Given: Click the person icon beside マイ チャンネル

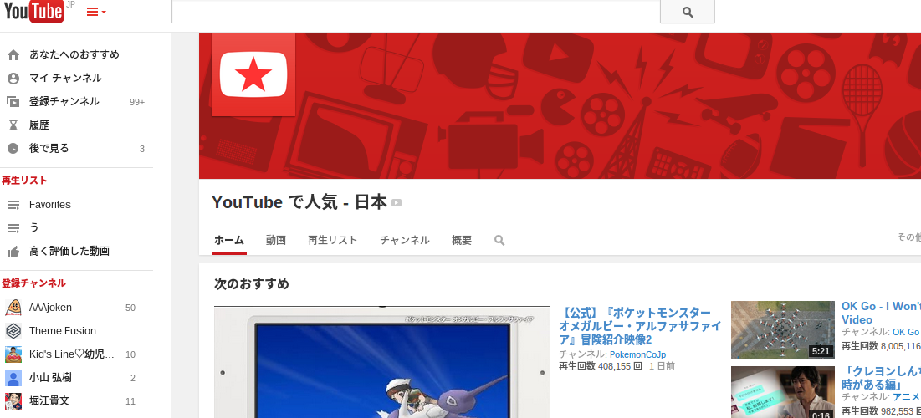Looking at the screenshot, I should pyautogui.click(x=13, y=78).
